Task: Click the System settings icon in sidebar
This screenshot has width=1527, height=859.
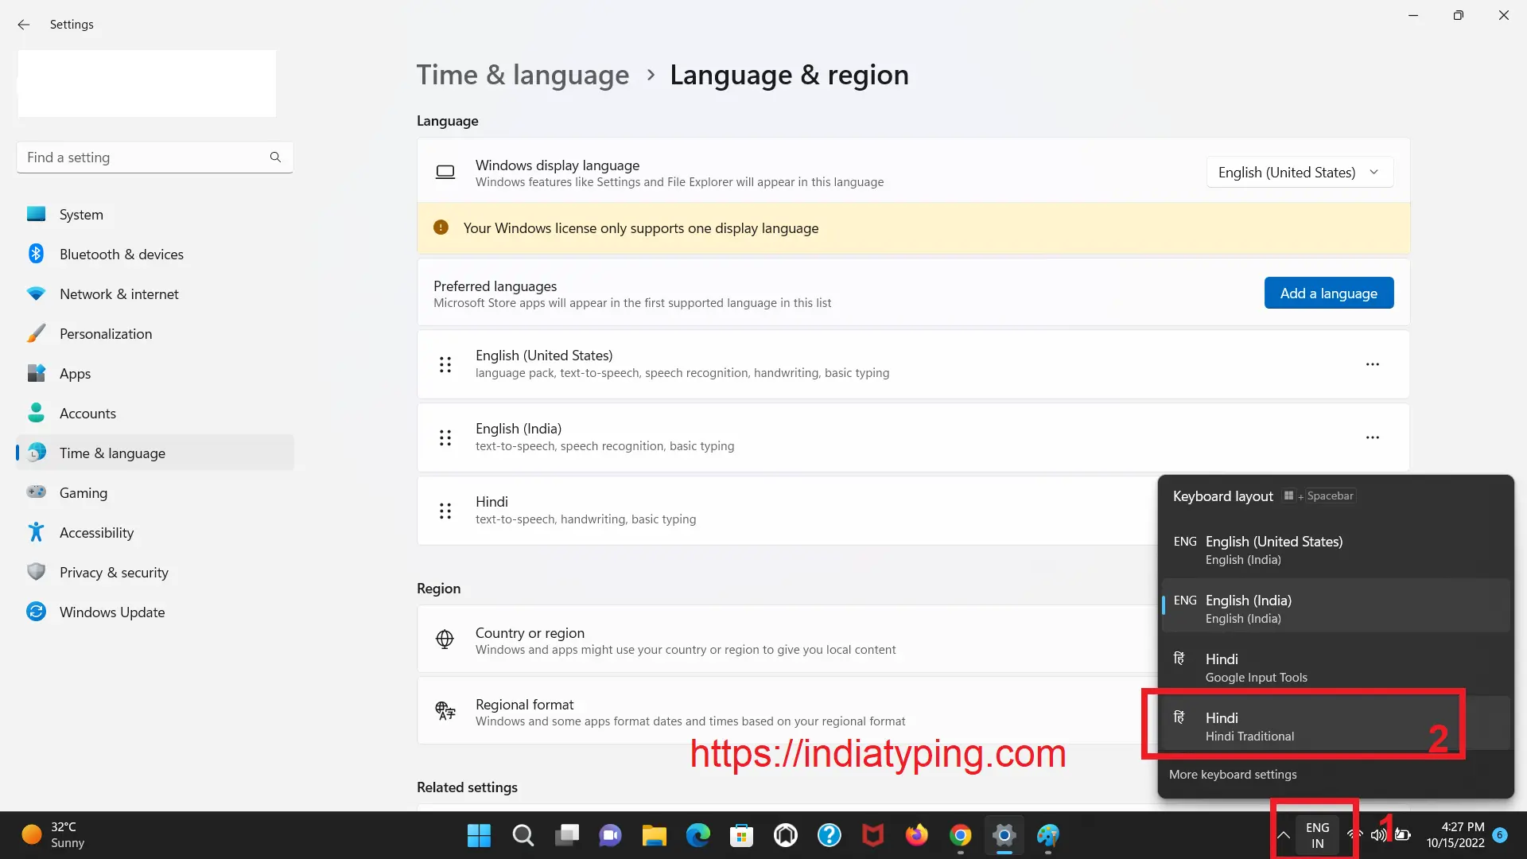Action: pos(35,214)
